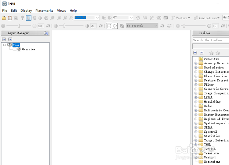229x165 pixels.
Task: Reset sharpen with refresh icon next to 10
Action: [x=223, y=26]
